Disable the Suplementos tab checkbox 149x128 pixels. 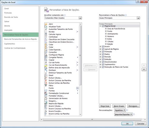click(103, 64)
